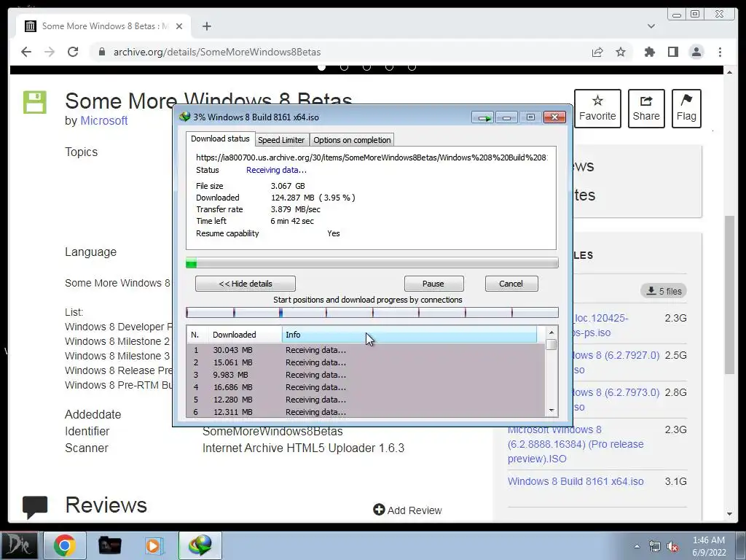Click the connections list scroll down arrow
Screen dimensions: 746x560
551,411
